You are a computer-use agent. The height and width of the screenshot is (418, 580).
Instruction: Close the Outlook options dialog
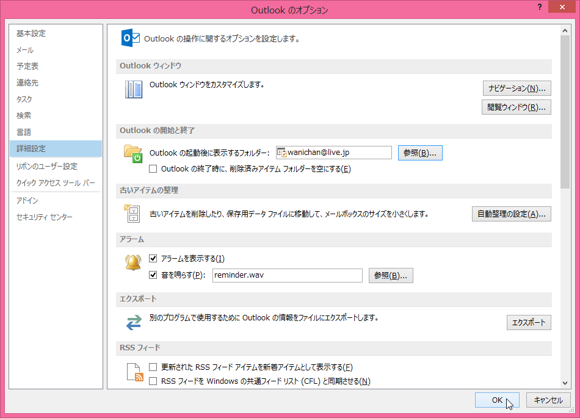tap(562, 7)
